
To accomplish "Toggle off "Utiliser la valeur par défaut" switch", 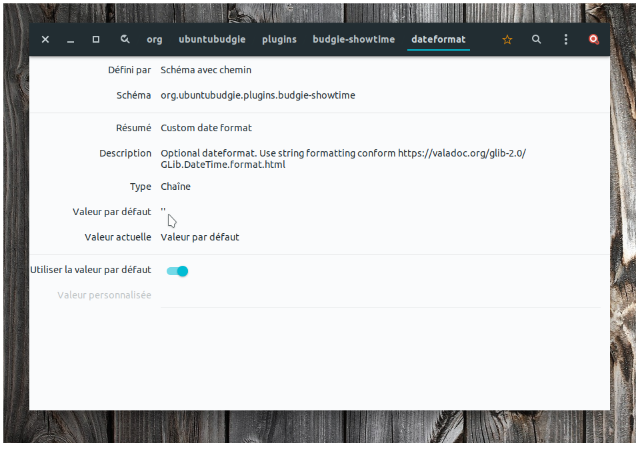I will point(177,270).
